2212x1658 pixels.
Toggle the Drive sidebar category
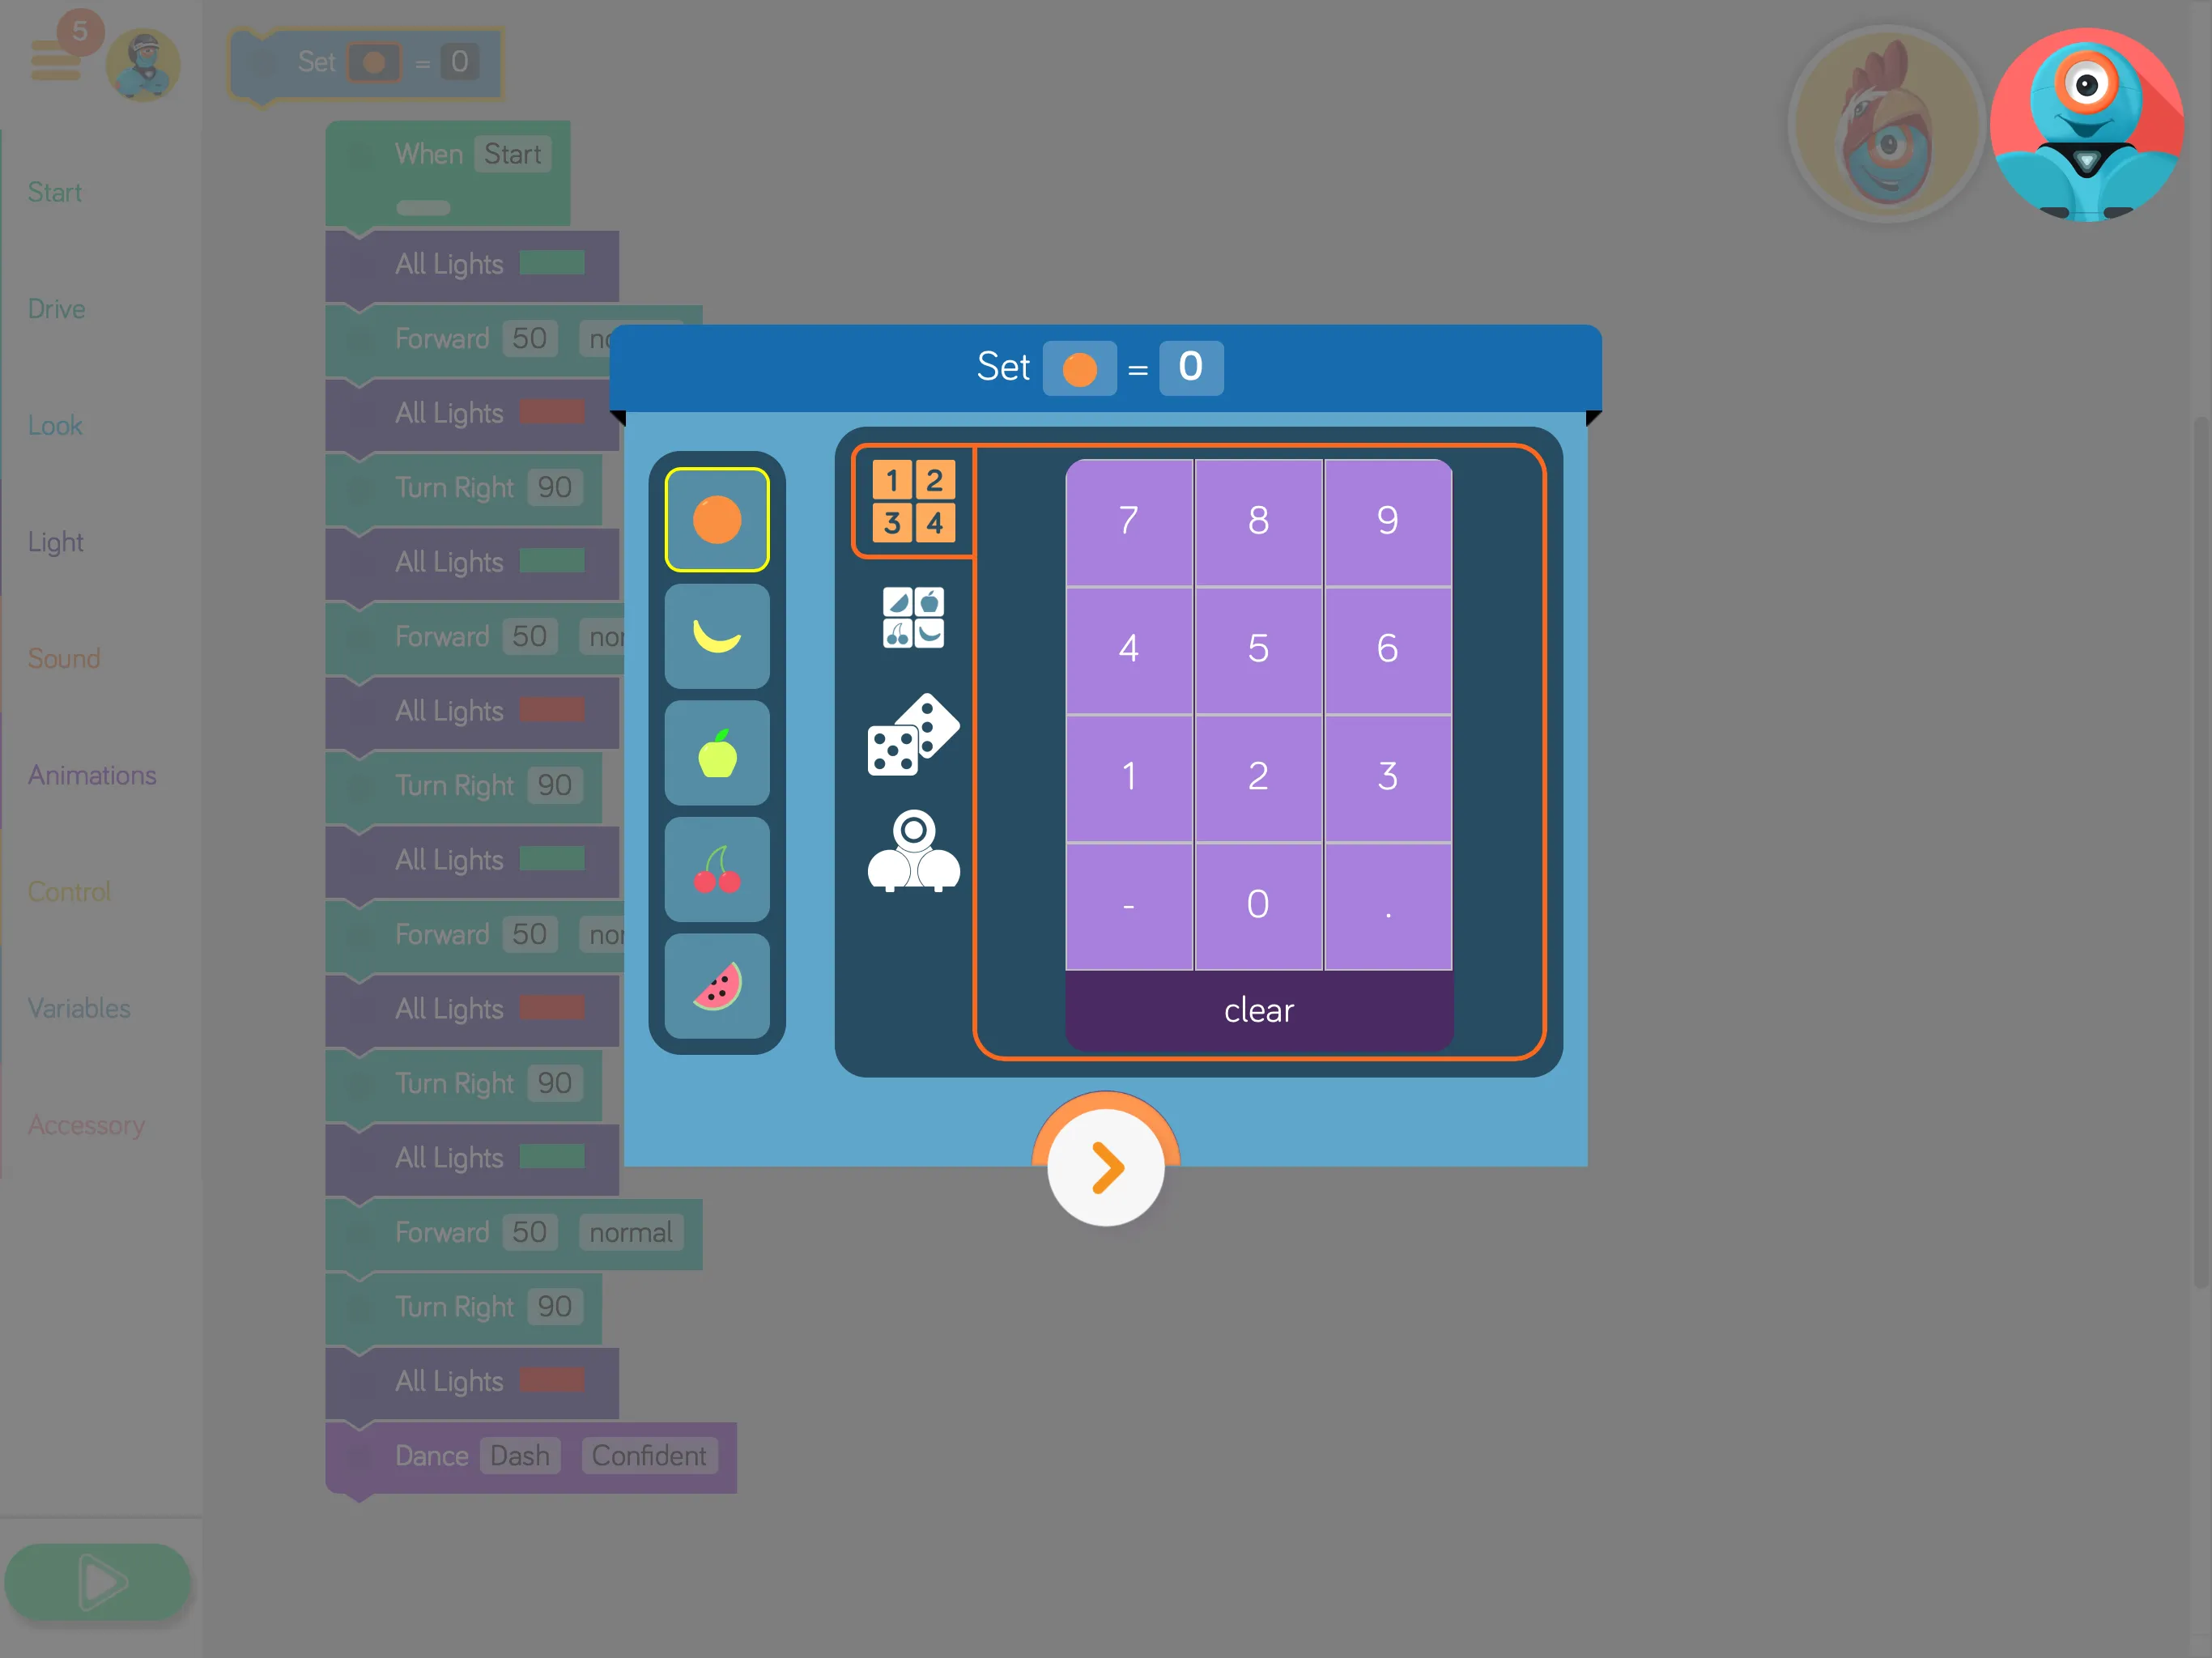point(57,308)
